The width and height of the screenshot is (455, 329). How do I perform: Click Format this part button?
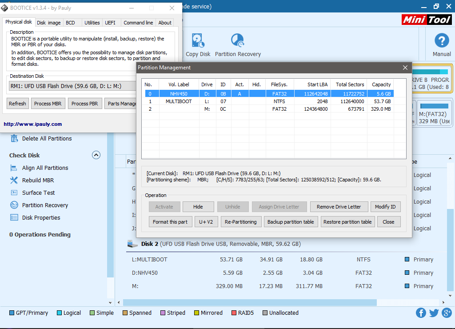(x=170, y=222)
